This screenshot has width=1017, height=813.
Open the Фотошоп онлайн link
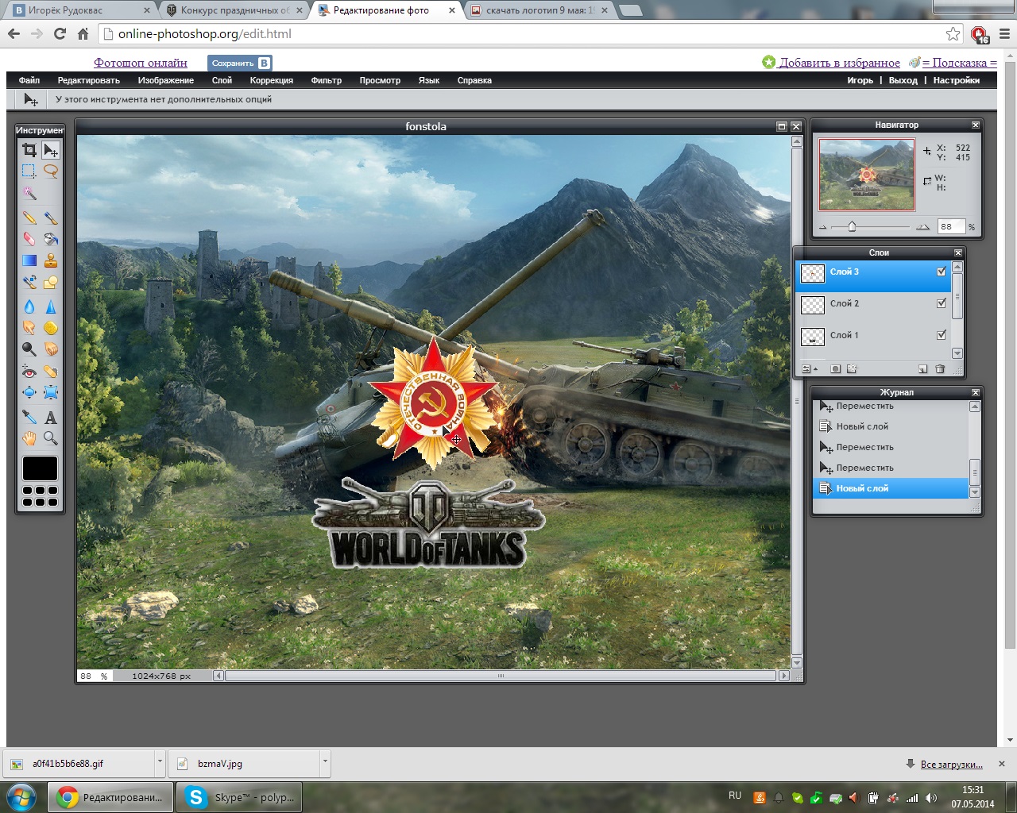[x=141, y=63]
